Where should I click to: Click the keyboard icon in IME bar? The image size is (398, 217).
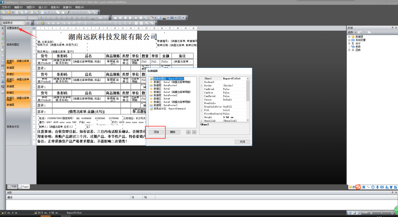(x=382, y=187)
